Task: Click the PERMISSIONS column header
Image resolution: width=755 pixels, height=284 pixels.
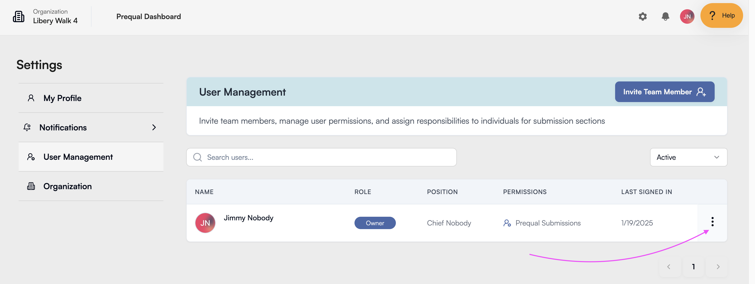Action: [525, 192]
